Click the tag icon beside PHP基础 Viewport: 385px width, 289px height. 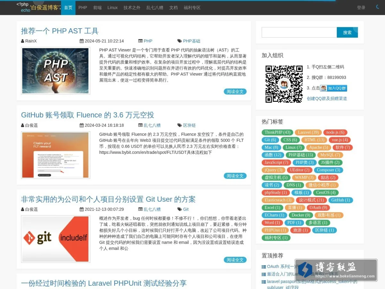click(179, 41)
